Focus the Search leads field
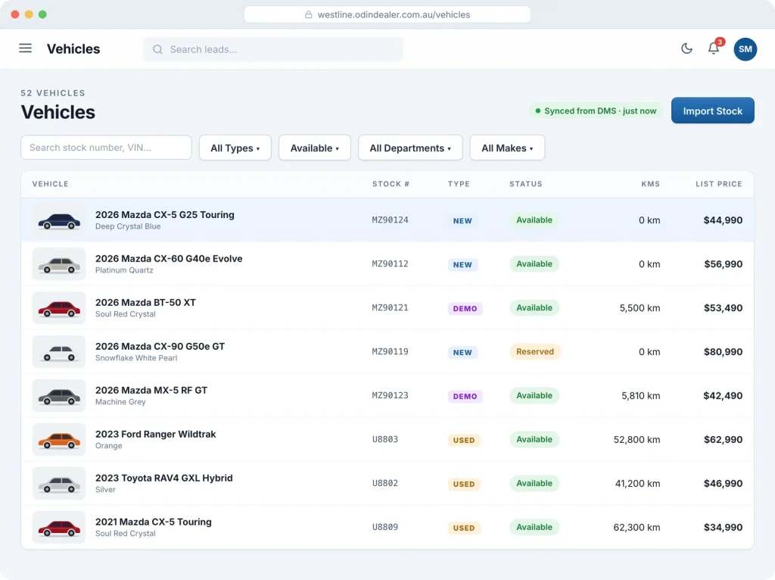 pos(272,49)
